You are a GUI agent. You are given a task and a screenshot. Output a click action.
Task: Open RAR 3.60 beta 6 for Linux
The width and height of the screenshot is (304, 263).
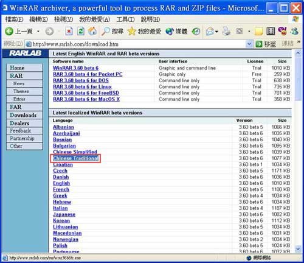82,87
